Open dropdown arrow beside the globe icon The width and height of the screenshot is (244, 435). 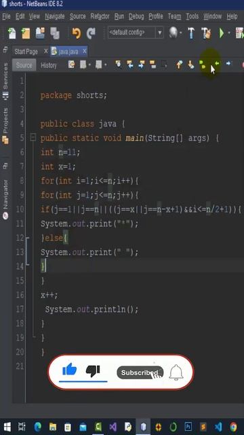(x=181, y=33)
